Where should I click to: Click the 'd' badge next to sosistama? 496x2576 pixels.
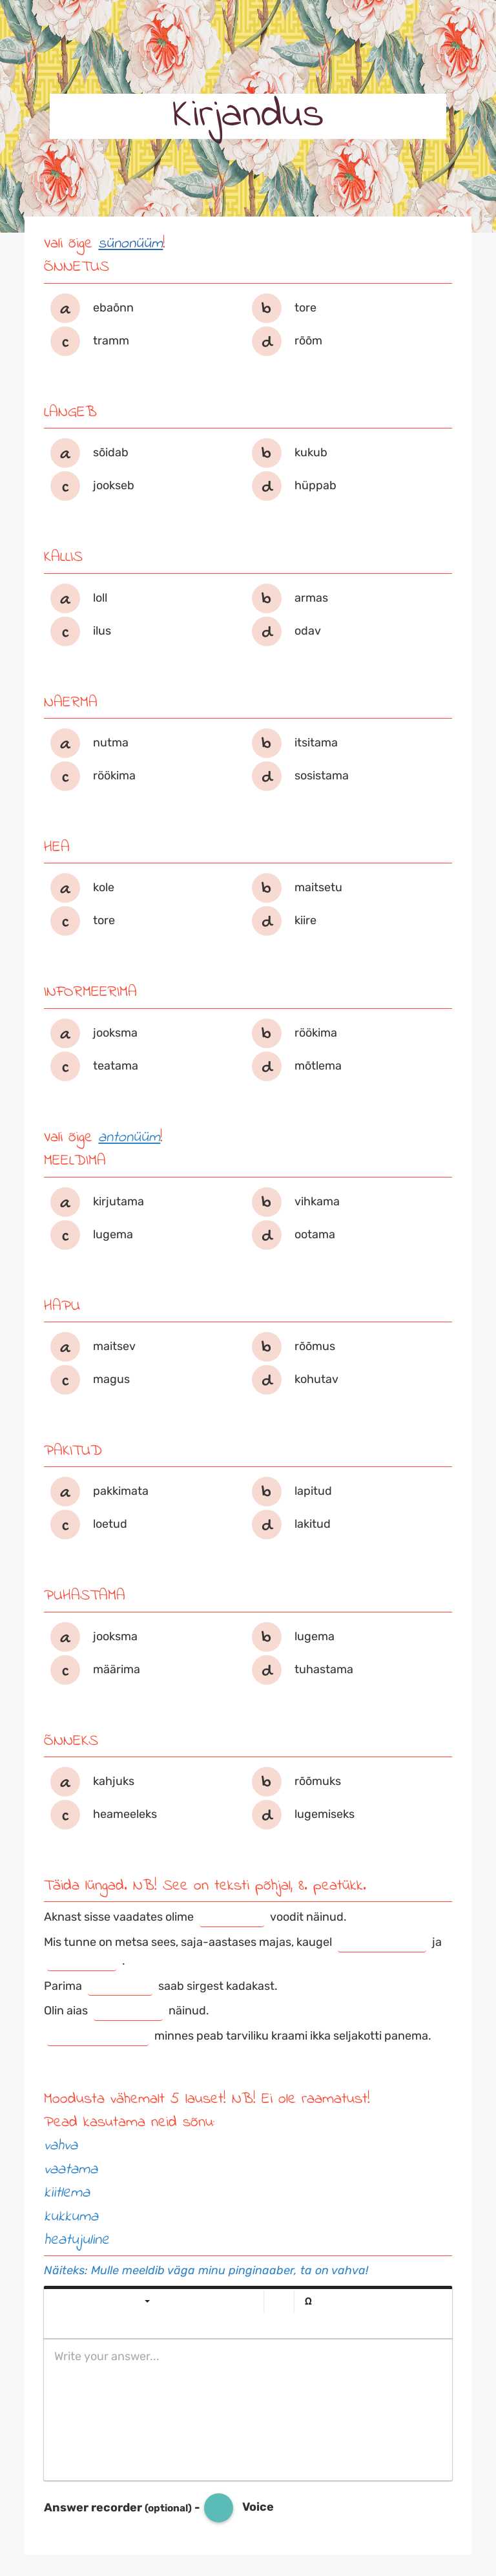tap(266, 776)
